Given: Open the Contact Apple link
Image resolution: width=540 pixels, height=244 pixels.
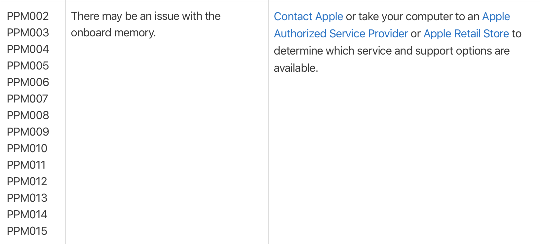Looking at the screenshot, I should coord(308,17).
